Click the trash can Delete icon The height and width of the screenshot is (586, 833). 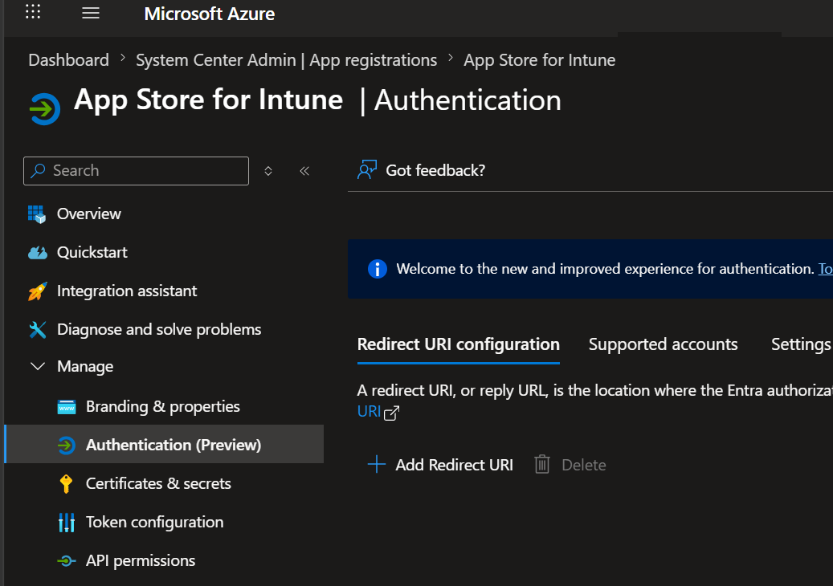click(x=542, y=465)
